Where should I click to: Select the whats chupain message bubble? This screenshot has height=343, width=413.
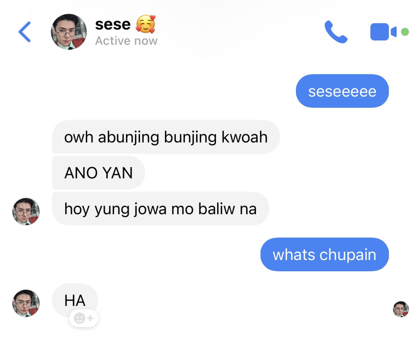[325, 255]
